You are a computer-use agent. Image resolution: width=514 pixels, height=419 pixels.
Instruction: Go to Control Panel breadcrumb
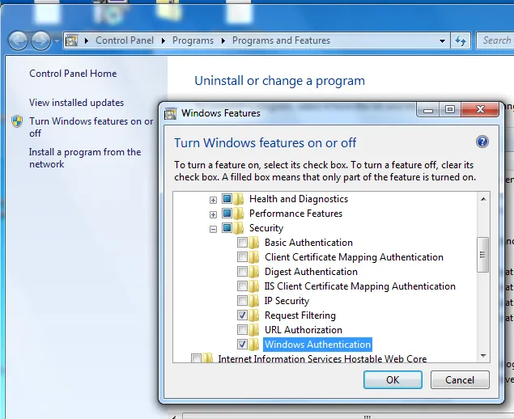pyautogui.click(x=125, y=40)
